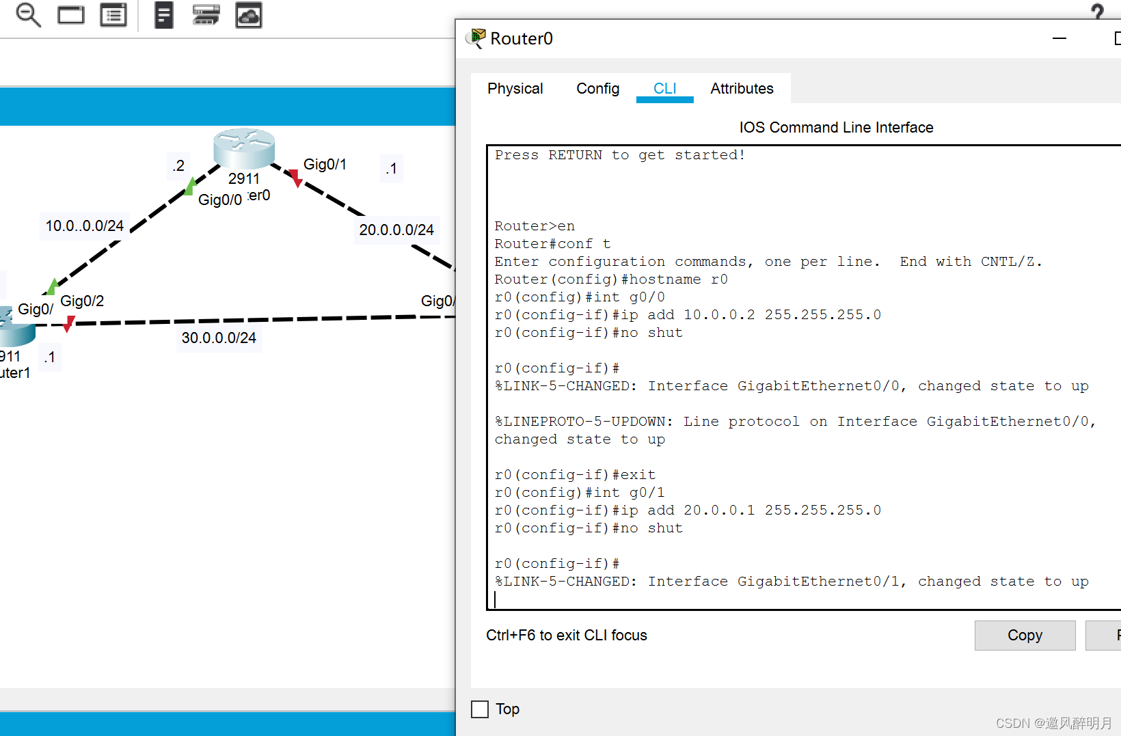Click the 20.0.0.0/24 network label
Viewport: 1121px width, 736px height.
[396, 230]
